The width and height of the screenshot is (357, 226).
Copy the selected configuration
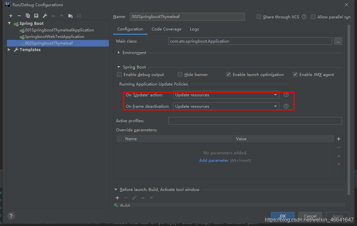(x=28, y=16)
